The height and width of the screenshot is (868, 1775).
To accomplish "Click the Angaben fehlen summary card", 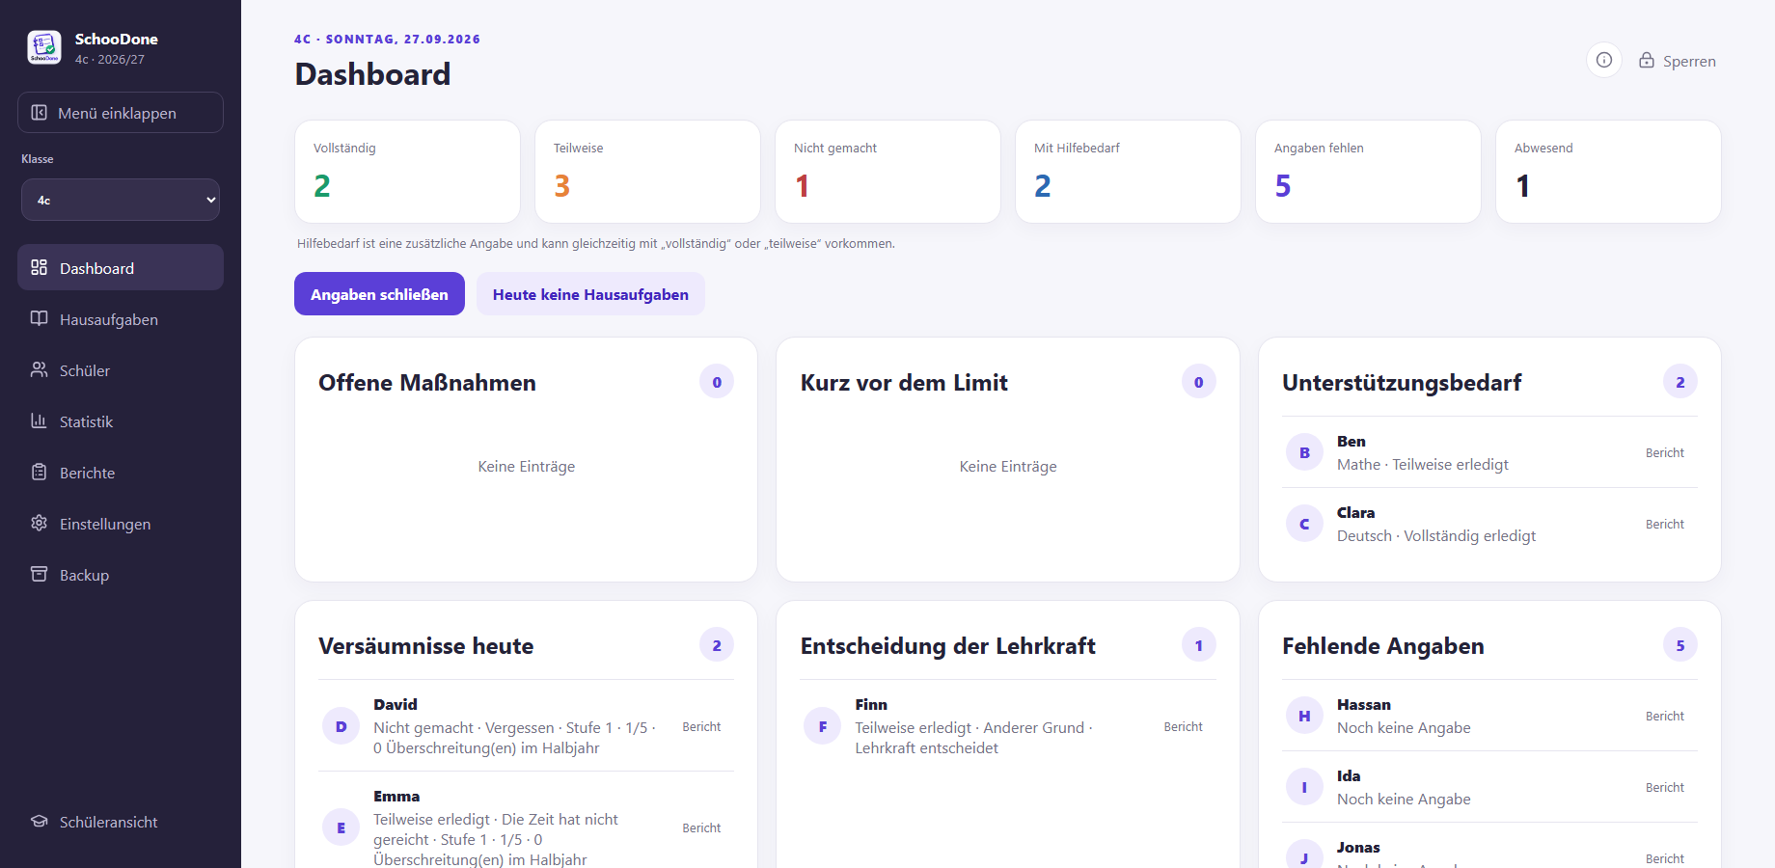I will coord(1368,172).
